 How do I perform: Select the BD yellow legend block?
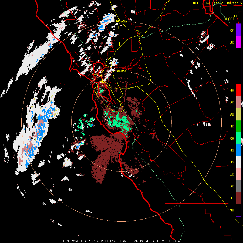click(x=238, y=114)
